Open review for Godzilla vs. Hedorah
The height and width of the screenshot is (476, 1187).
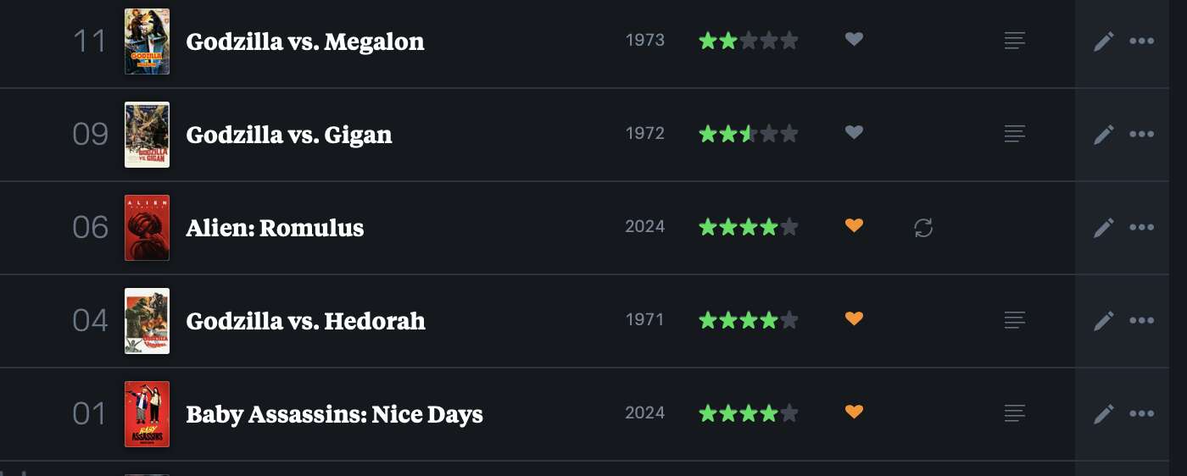click(1015, 320)
